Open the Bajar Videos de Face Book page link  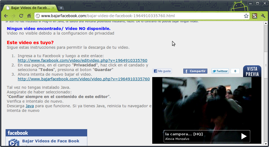coord(51,141)
